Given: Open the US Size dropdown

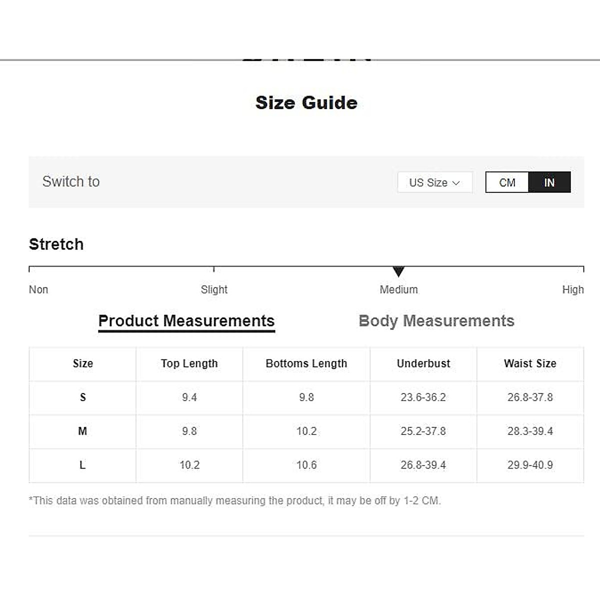Looking at the screenshot, I should (434, 182).
